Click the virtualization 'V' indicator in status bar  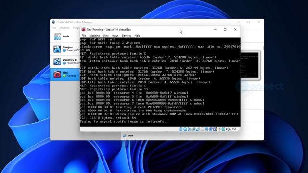tap(215, 129)
